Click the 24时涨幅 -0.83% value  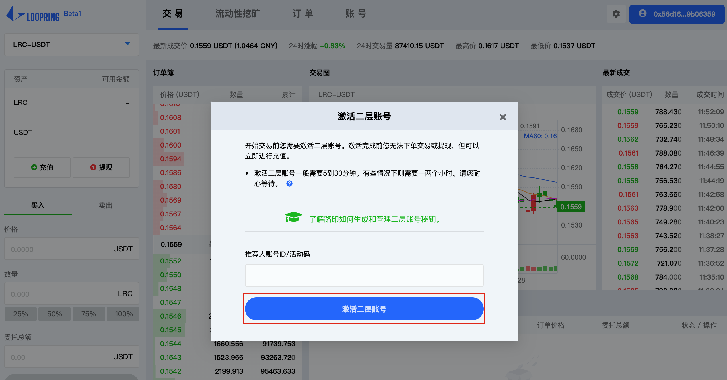[x=333, y=46]
